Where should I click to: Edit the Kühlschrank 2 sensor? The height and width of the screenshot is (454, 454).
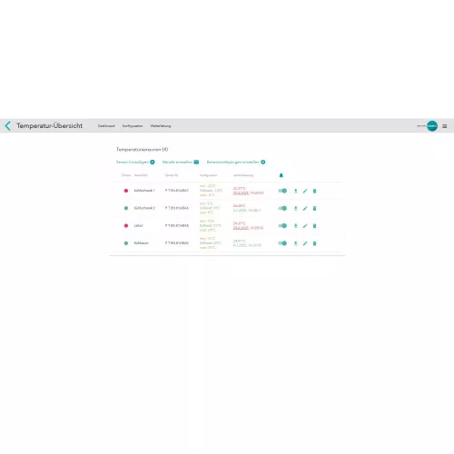click(305, 209)
